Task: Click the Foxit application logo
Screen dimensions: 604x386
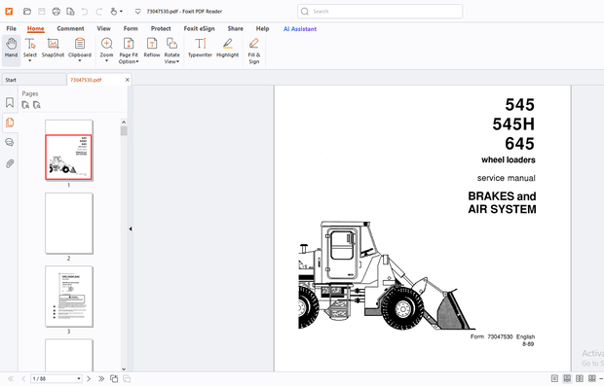Action: pyautogui.click(x=9, y=11)
